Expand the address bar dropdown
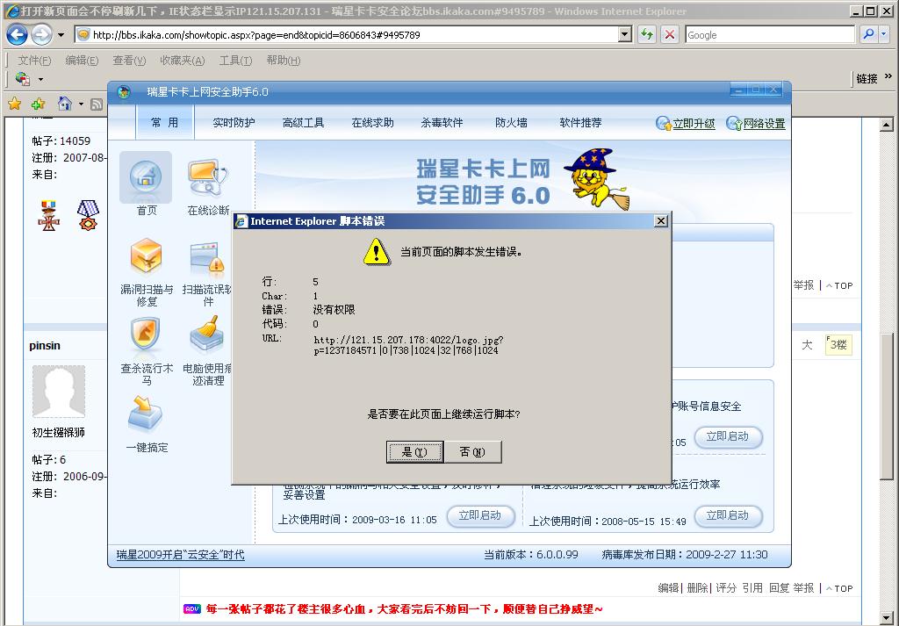 pos(625,35)
